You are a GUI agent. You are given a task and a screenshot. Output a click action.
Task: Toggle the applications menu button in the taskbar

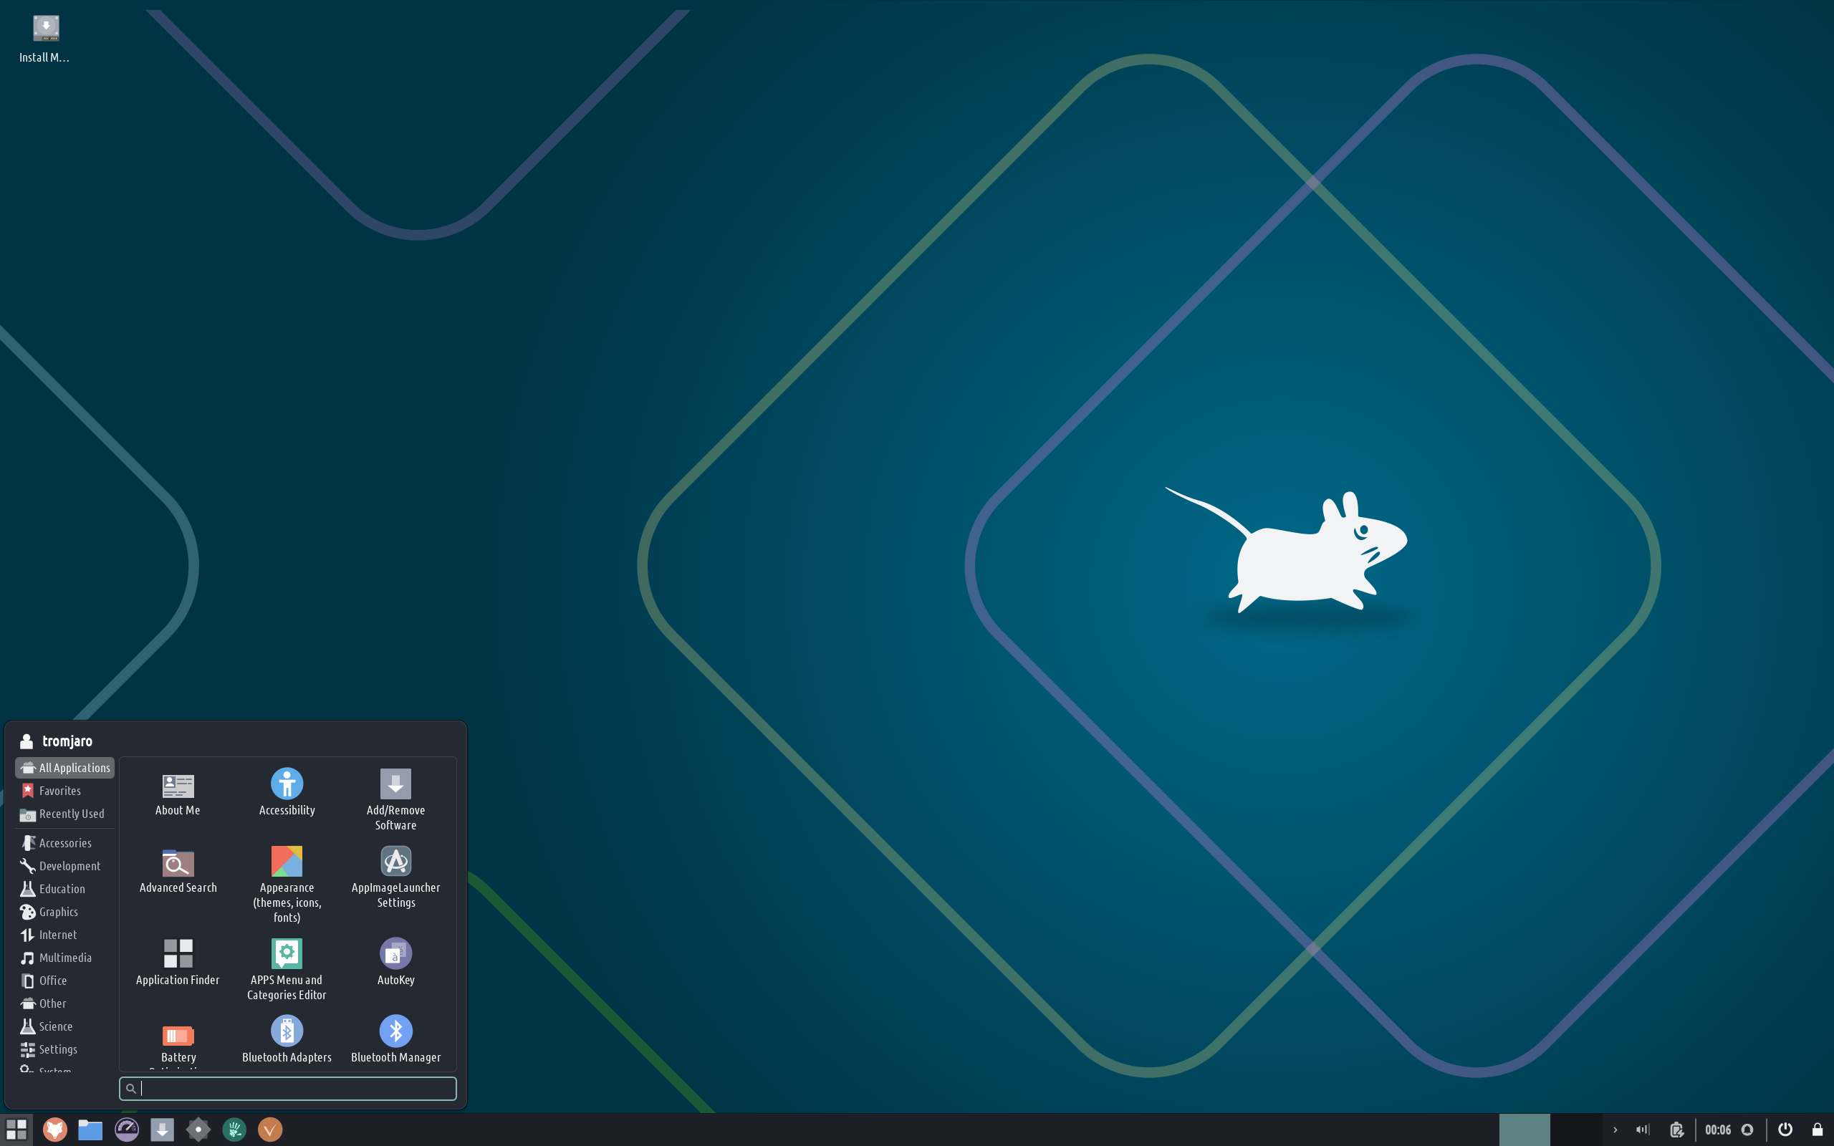[16, 1130]
